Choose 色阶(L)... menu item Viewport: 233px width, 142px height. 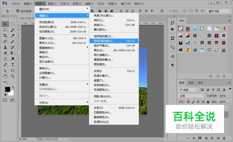tap(114, 20)
